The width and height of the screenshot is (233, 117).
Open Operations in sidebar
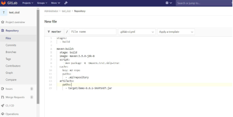tap(12, 114)
